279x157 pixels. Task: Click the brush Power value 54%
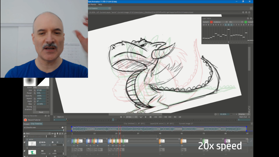[x=41, y=93]
